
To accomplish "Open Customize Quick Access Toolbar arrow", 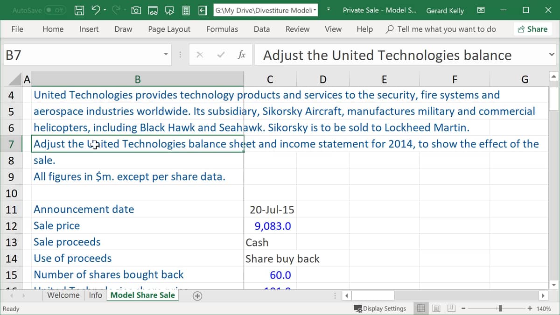I will tap(329, 10).
